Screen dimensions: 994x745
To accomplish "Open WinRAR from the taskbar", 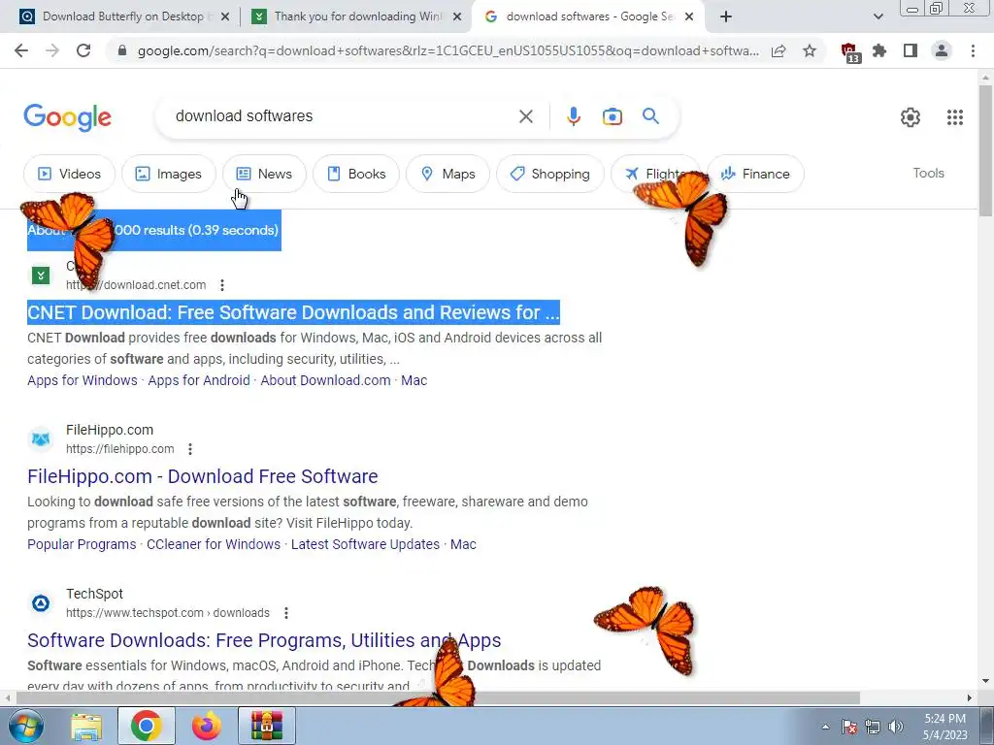I will pos(267,726).
